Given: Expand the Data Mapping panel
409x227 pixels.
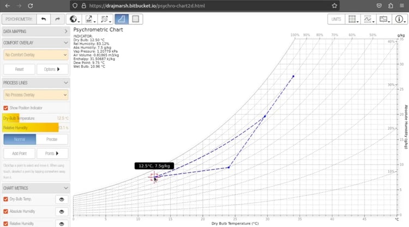Looking at the screenshot, I should (x=36, y=31).
